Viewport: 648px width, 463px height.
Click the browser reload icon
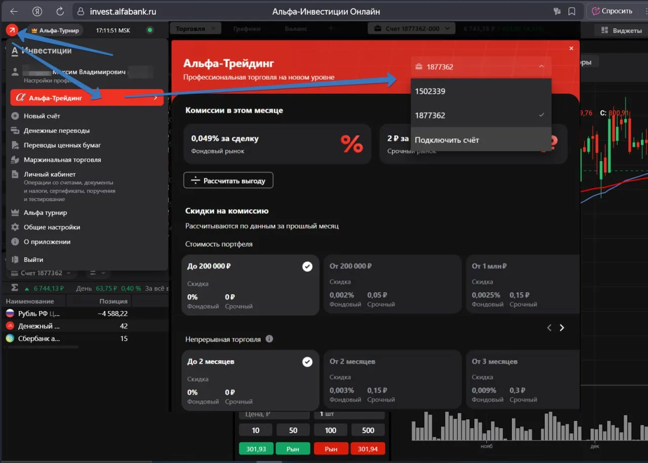60,11
